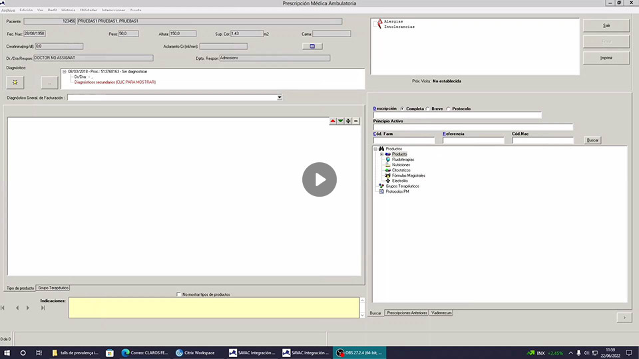Open the Prescripciones Anteriores tab

pyautogui.click(x=407, y=312)
